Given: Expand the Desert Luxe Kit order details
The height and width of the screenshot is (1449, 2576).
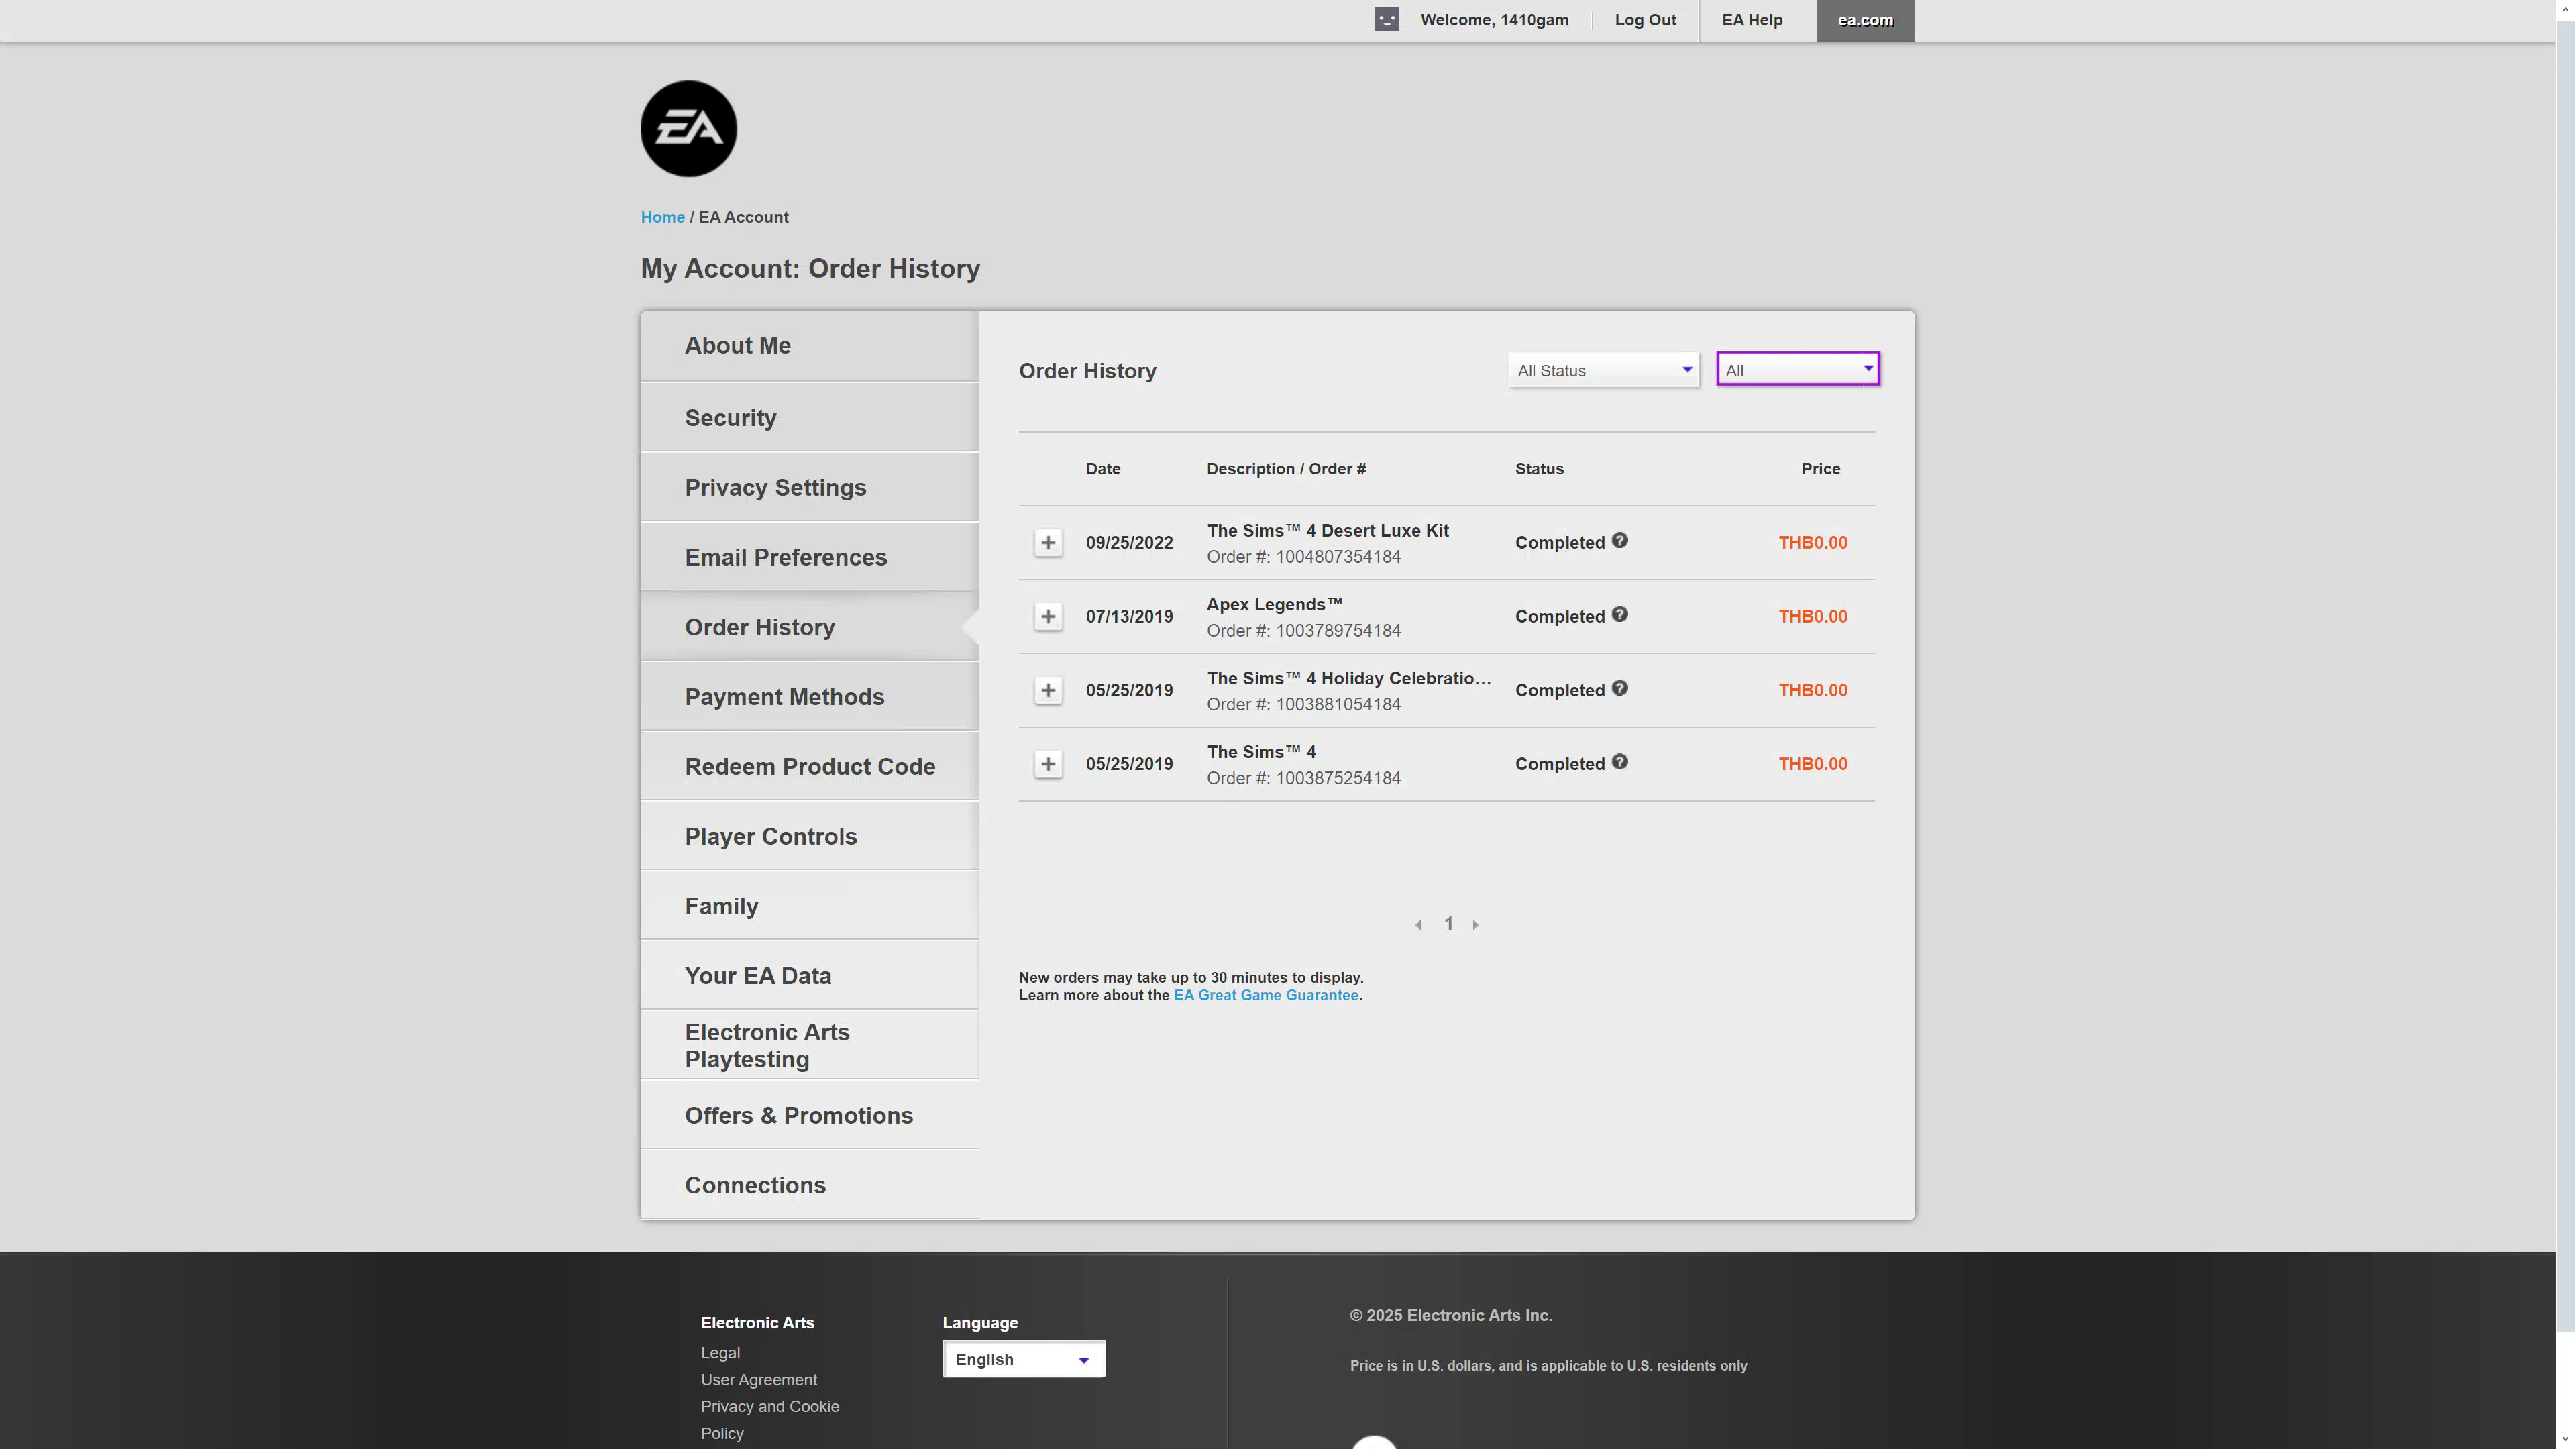Looking at the screenshot, I should 1047,543.
